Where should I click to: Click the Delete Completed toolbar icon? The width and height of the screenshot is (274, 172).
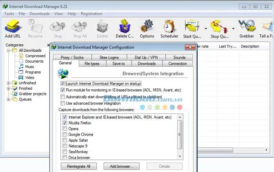tap(125, 26)
